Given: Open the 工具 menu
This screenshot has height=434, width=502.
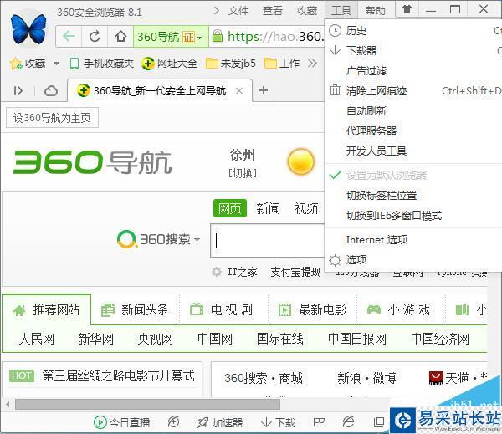Looking at the screenshot, I should [x=341, y=11].
